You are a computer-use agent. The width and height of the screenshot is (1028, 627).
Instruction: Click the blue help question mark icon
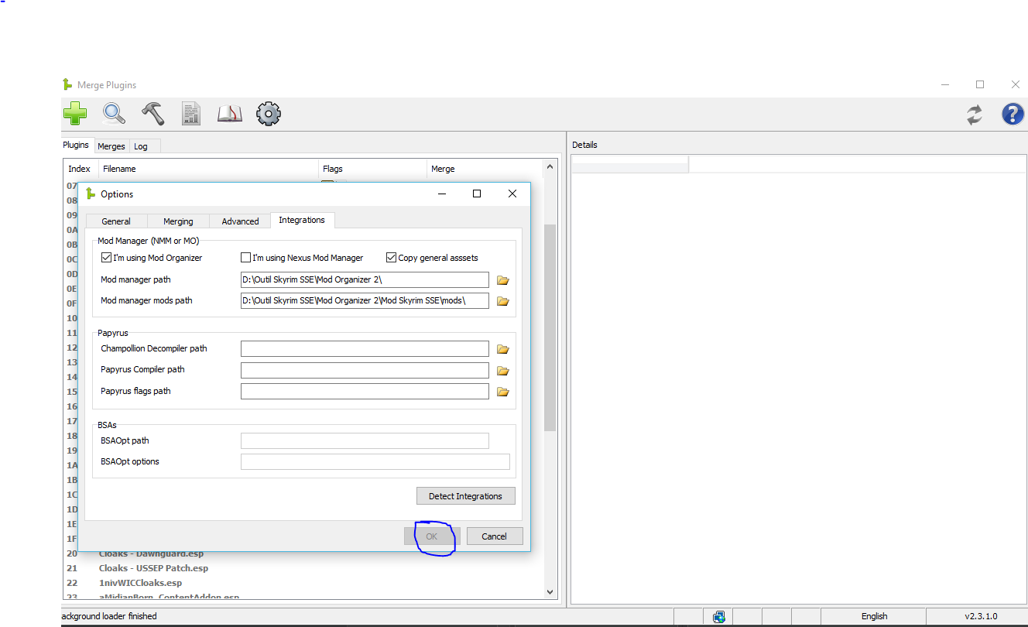point(1013,115)
